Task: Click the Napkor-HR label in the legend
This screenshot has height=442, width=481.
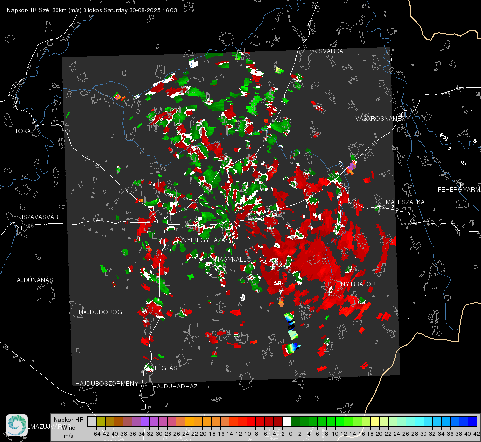Action: 68,420
